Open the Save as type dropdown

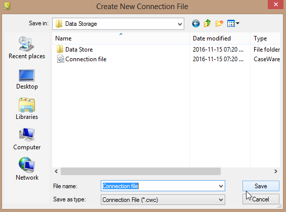221,200
